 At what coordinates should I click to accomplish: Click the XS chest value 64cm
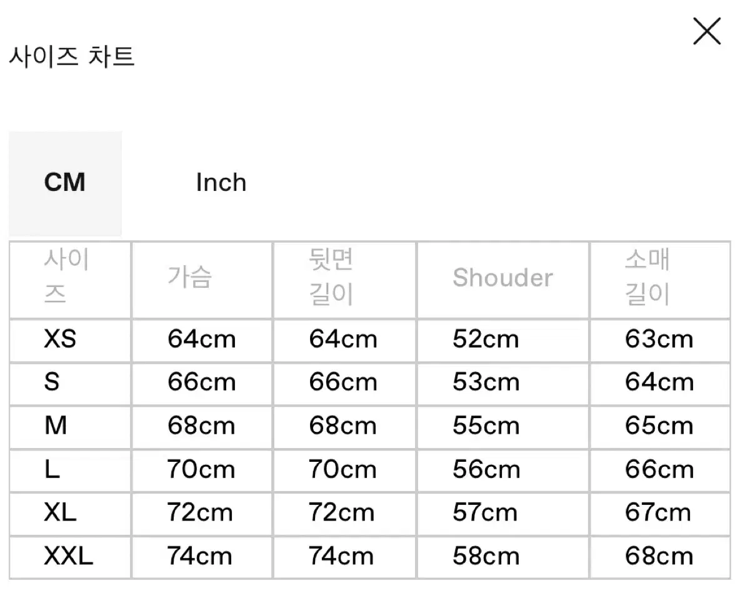tap(201, 340)
